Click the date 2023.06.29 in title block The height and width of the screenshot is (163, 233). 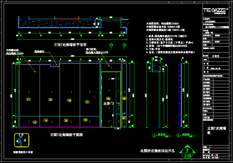[x=215, y=68]
